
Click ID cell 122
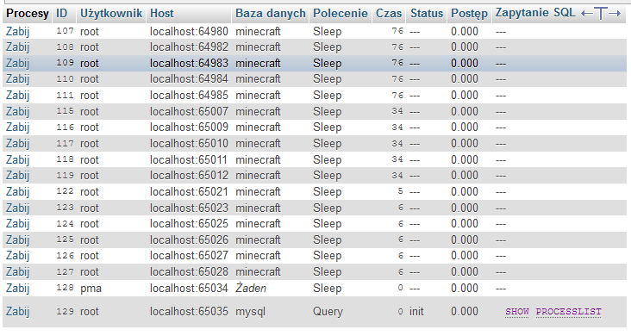point(65,191)
